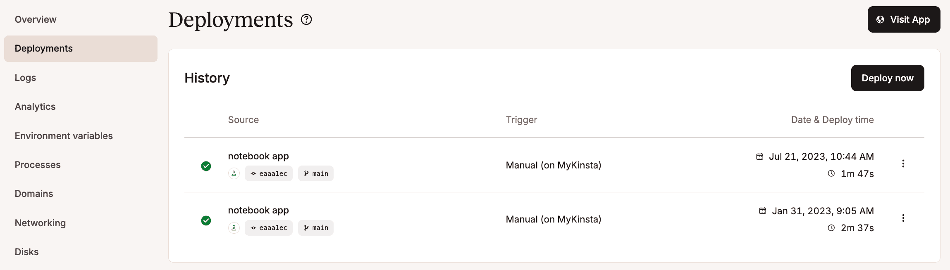This screenshot has height=270, width=950.
Task: Open the three-dot menu for July 21 deployment
Action: (x=903, y=163)
